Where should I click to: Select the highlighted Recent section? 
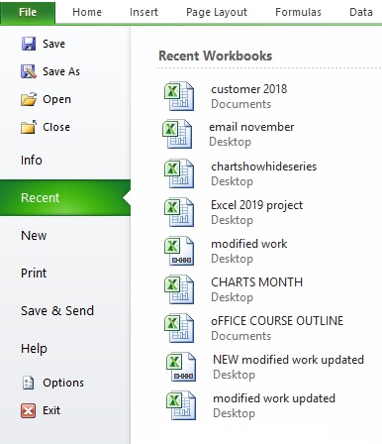tap(65, 198)
